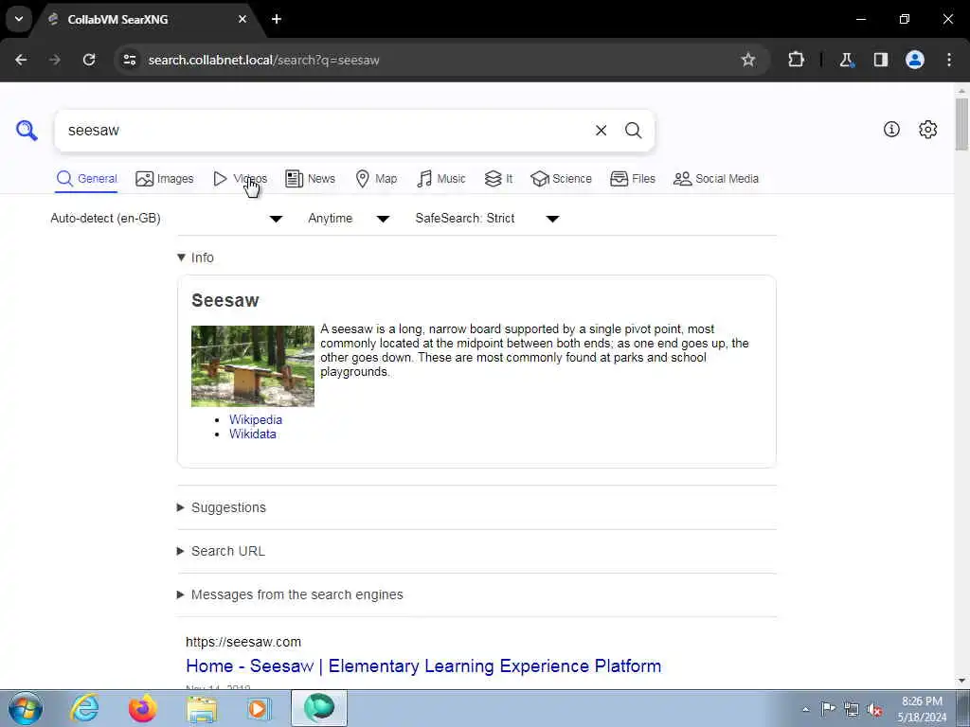Launch Internet Explorer from taskbar
The height and width of the screenshot is (727, 970).
[x=84, y=708]
